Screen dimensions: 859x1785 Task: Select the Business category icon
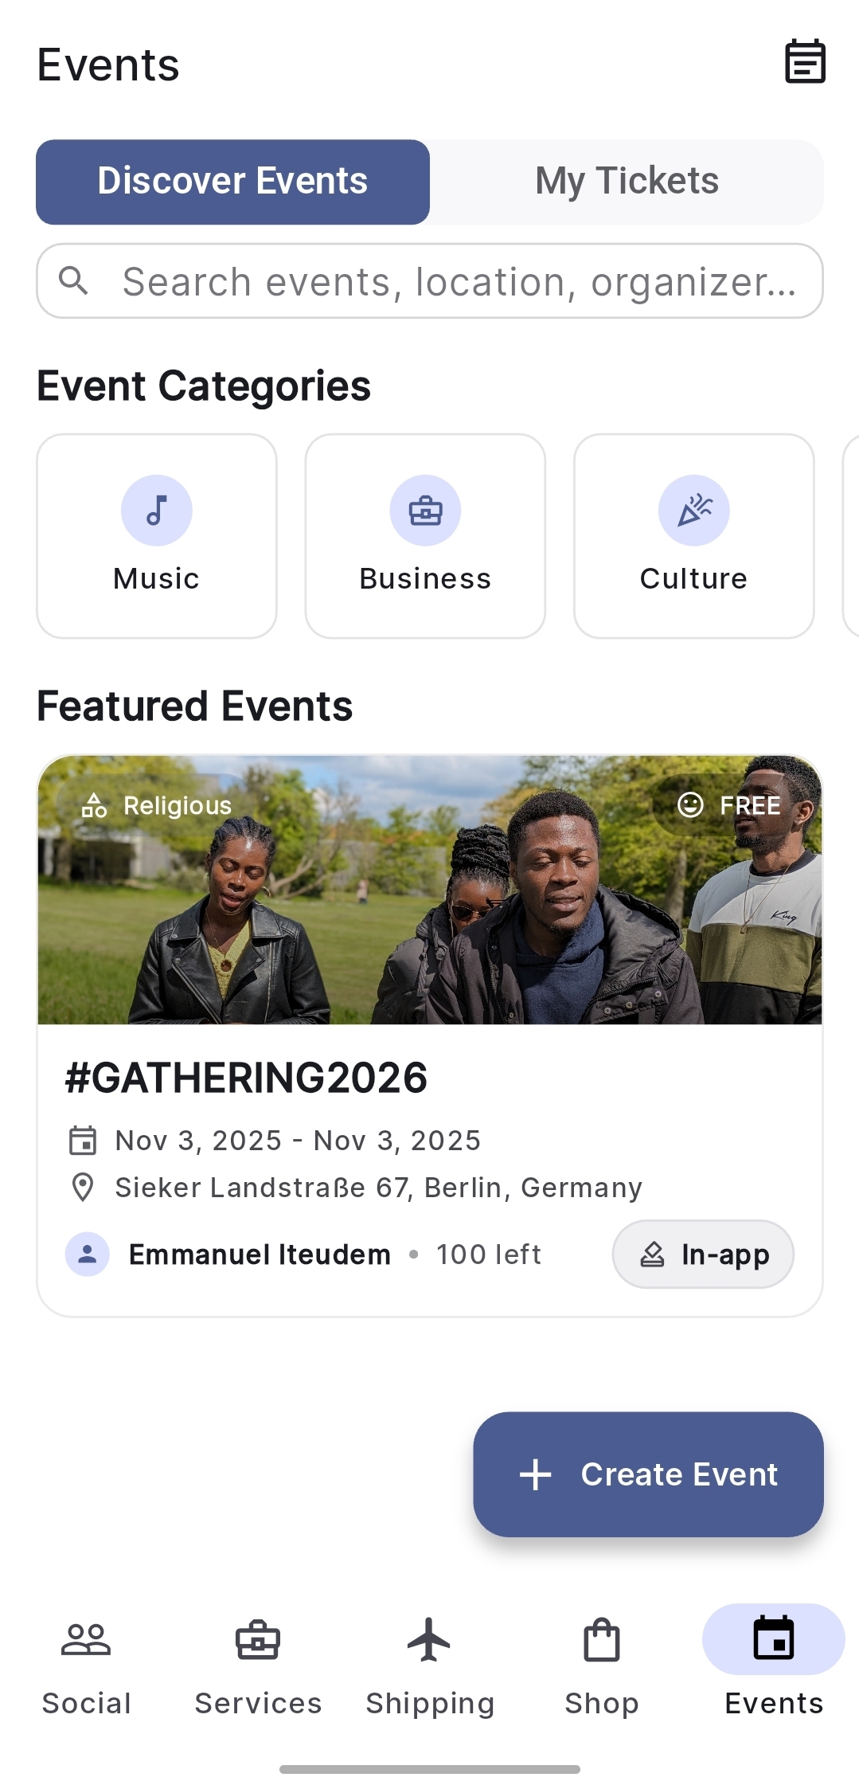(425, 510)
